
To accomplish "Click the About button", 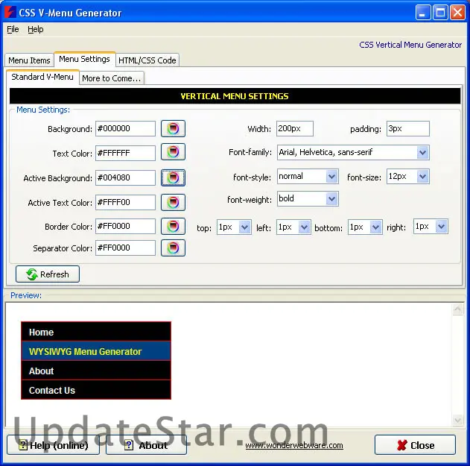I will click(146, 445).
